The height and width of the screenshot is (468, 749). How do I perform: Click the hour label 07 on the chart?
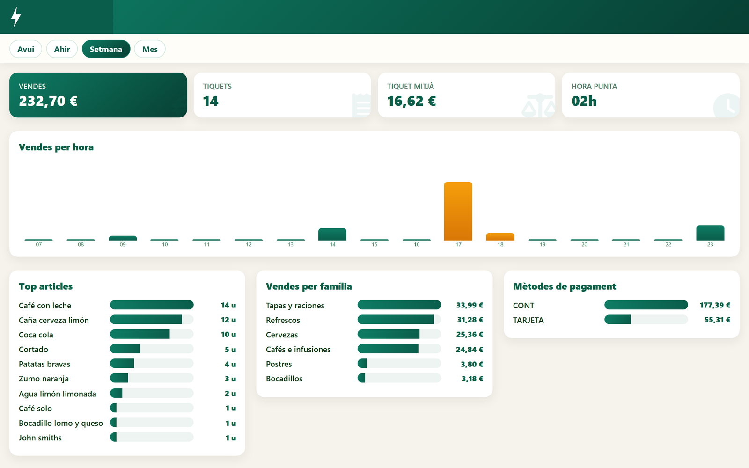[39, 245]
